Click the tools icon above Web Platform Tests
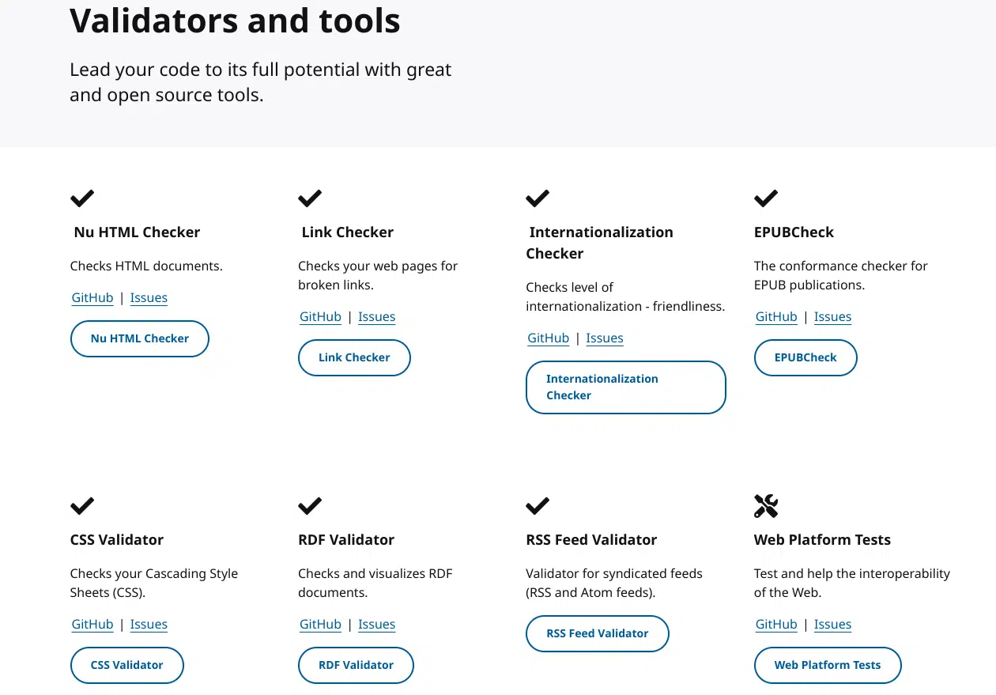 pyautogui.click(x=766, y=506)
